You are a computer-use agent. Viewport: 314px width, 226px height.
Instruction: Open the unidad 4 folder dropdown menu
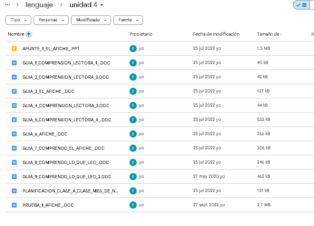click(86, 5)
